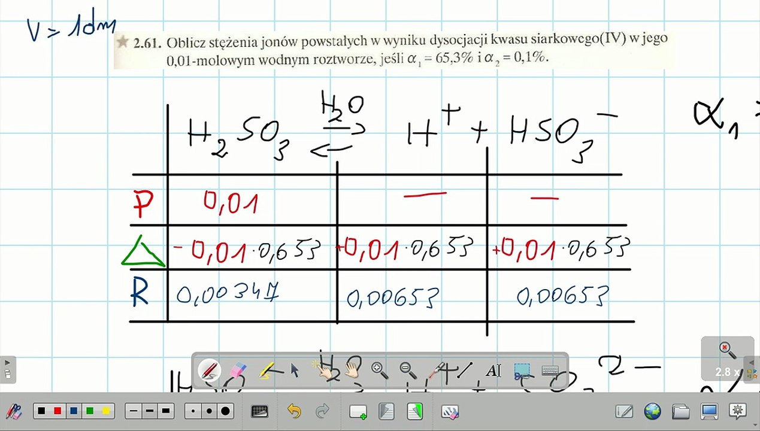
Task: Open the settings gear menu
Action: click(738, 411)
